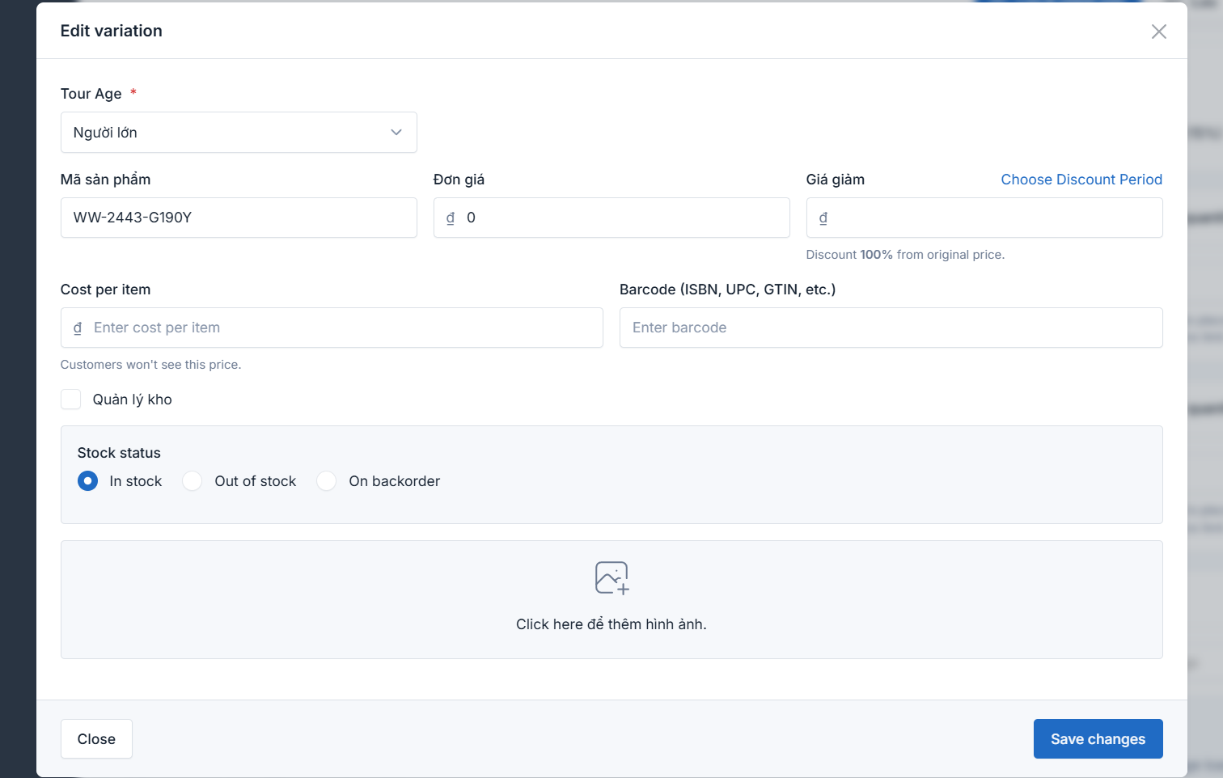Select Out of stock radio option
The image size is (1223, 778).
pos(192,481)
